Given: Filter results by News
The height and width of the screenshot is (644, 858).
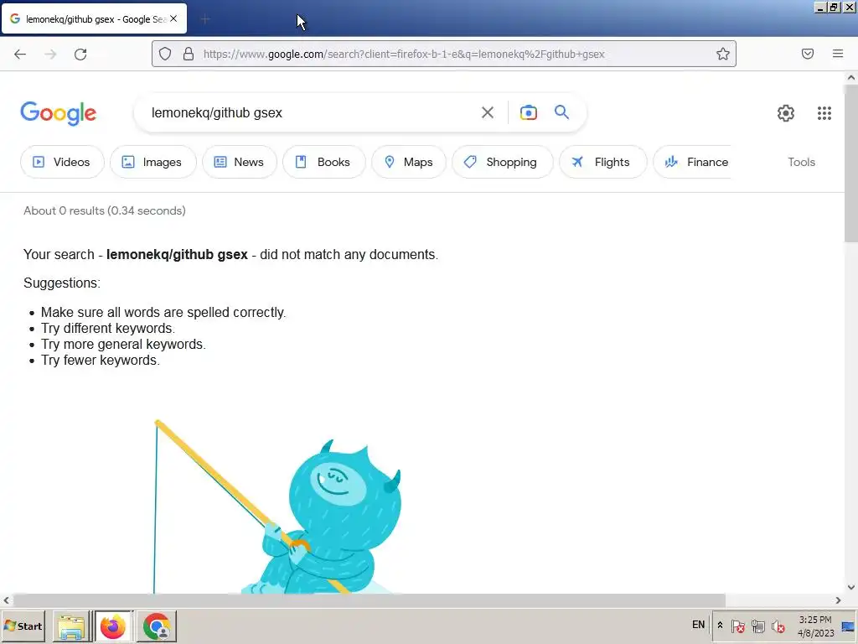Looking at the screenshot, I should (x=239, y=162).
